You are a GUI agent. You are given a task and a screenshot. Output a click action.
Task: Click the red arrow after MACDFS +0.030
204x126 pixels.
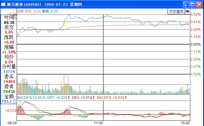click(x=125, y=97)
